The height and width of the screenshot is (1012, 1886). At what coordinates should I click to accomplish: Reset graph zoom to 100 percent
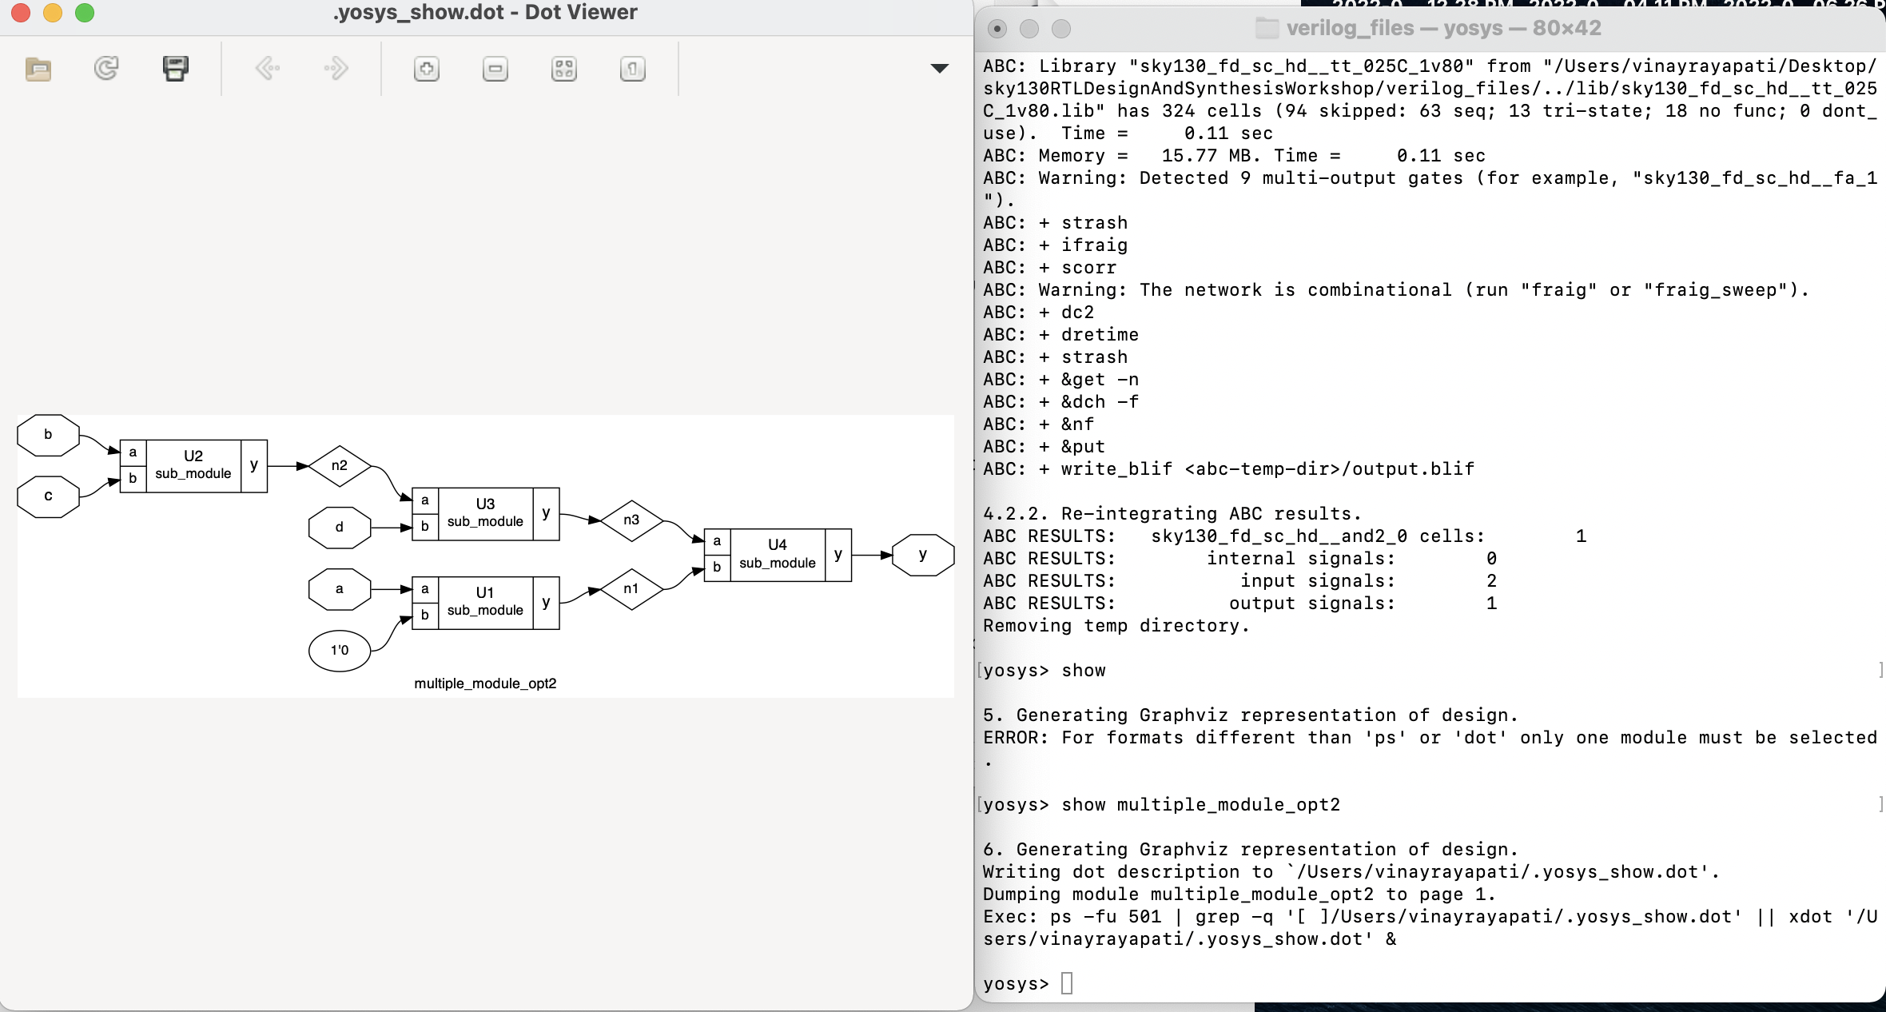click(631, 70)
